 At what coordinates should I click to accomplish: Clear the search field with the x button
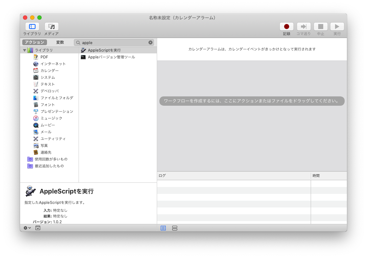coord(151,43)
